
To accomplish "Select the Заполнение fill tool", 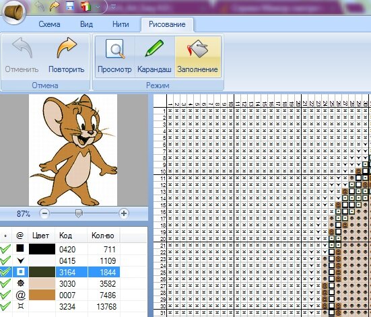I will 198,57.
